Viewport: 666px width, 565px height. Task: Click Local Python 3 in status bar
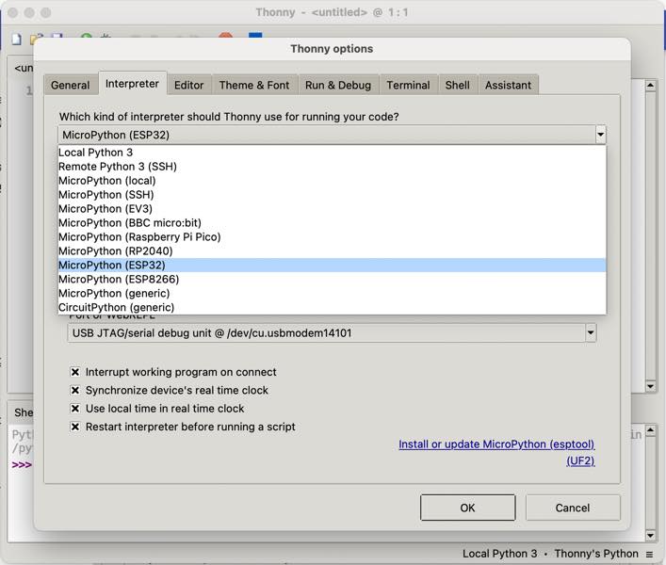tap(499, 554)
